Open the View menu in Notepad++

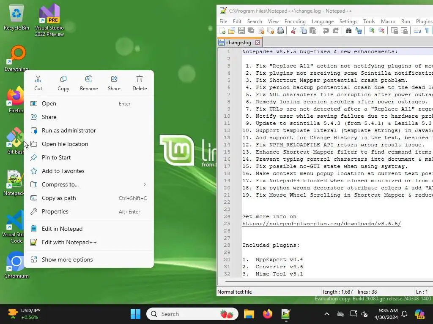click(273, 22)
